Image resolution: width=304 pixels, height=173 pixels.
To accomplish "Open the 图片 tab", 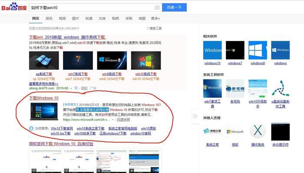I will pos(76,19).
